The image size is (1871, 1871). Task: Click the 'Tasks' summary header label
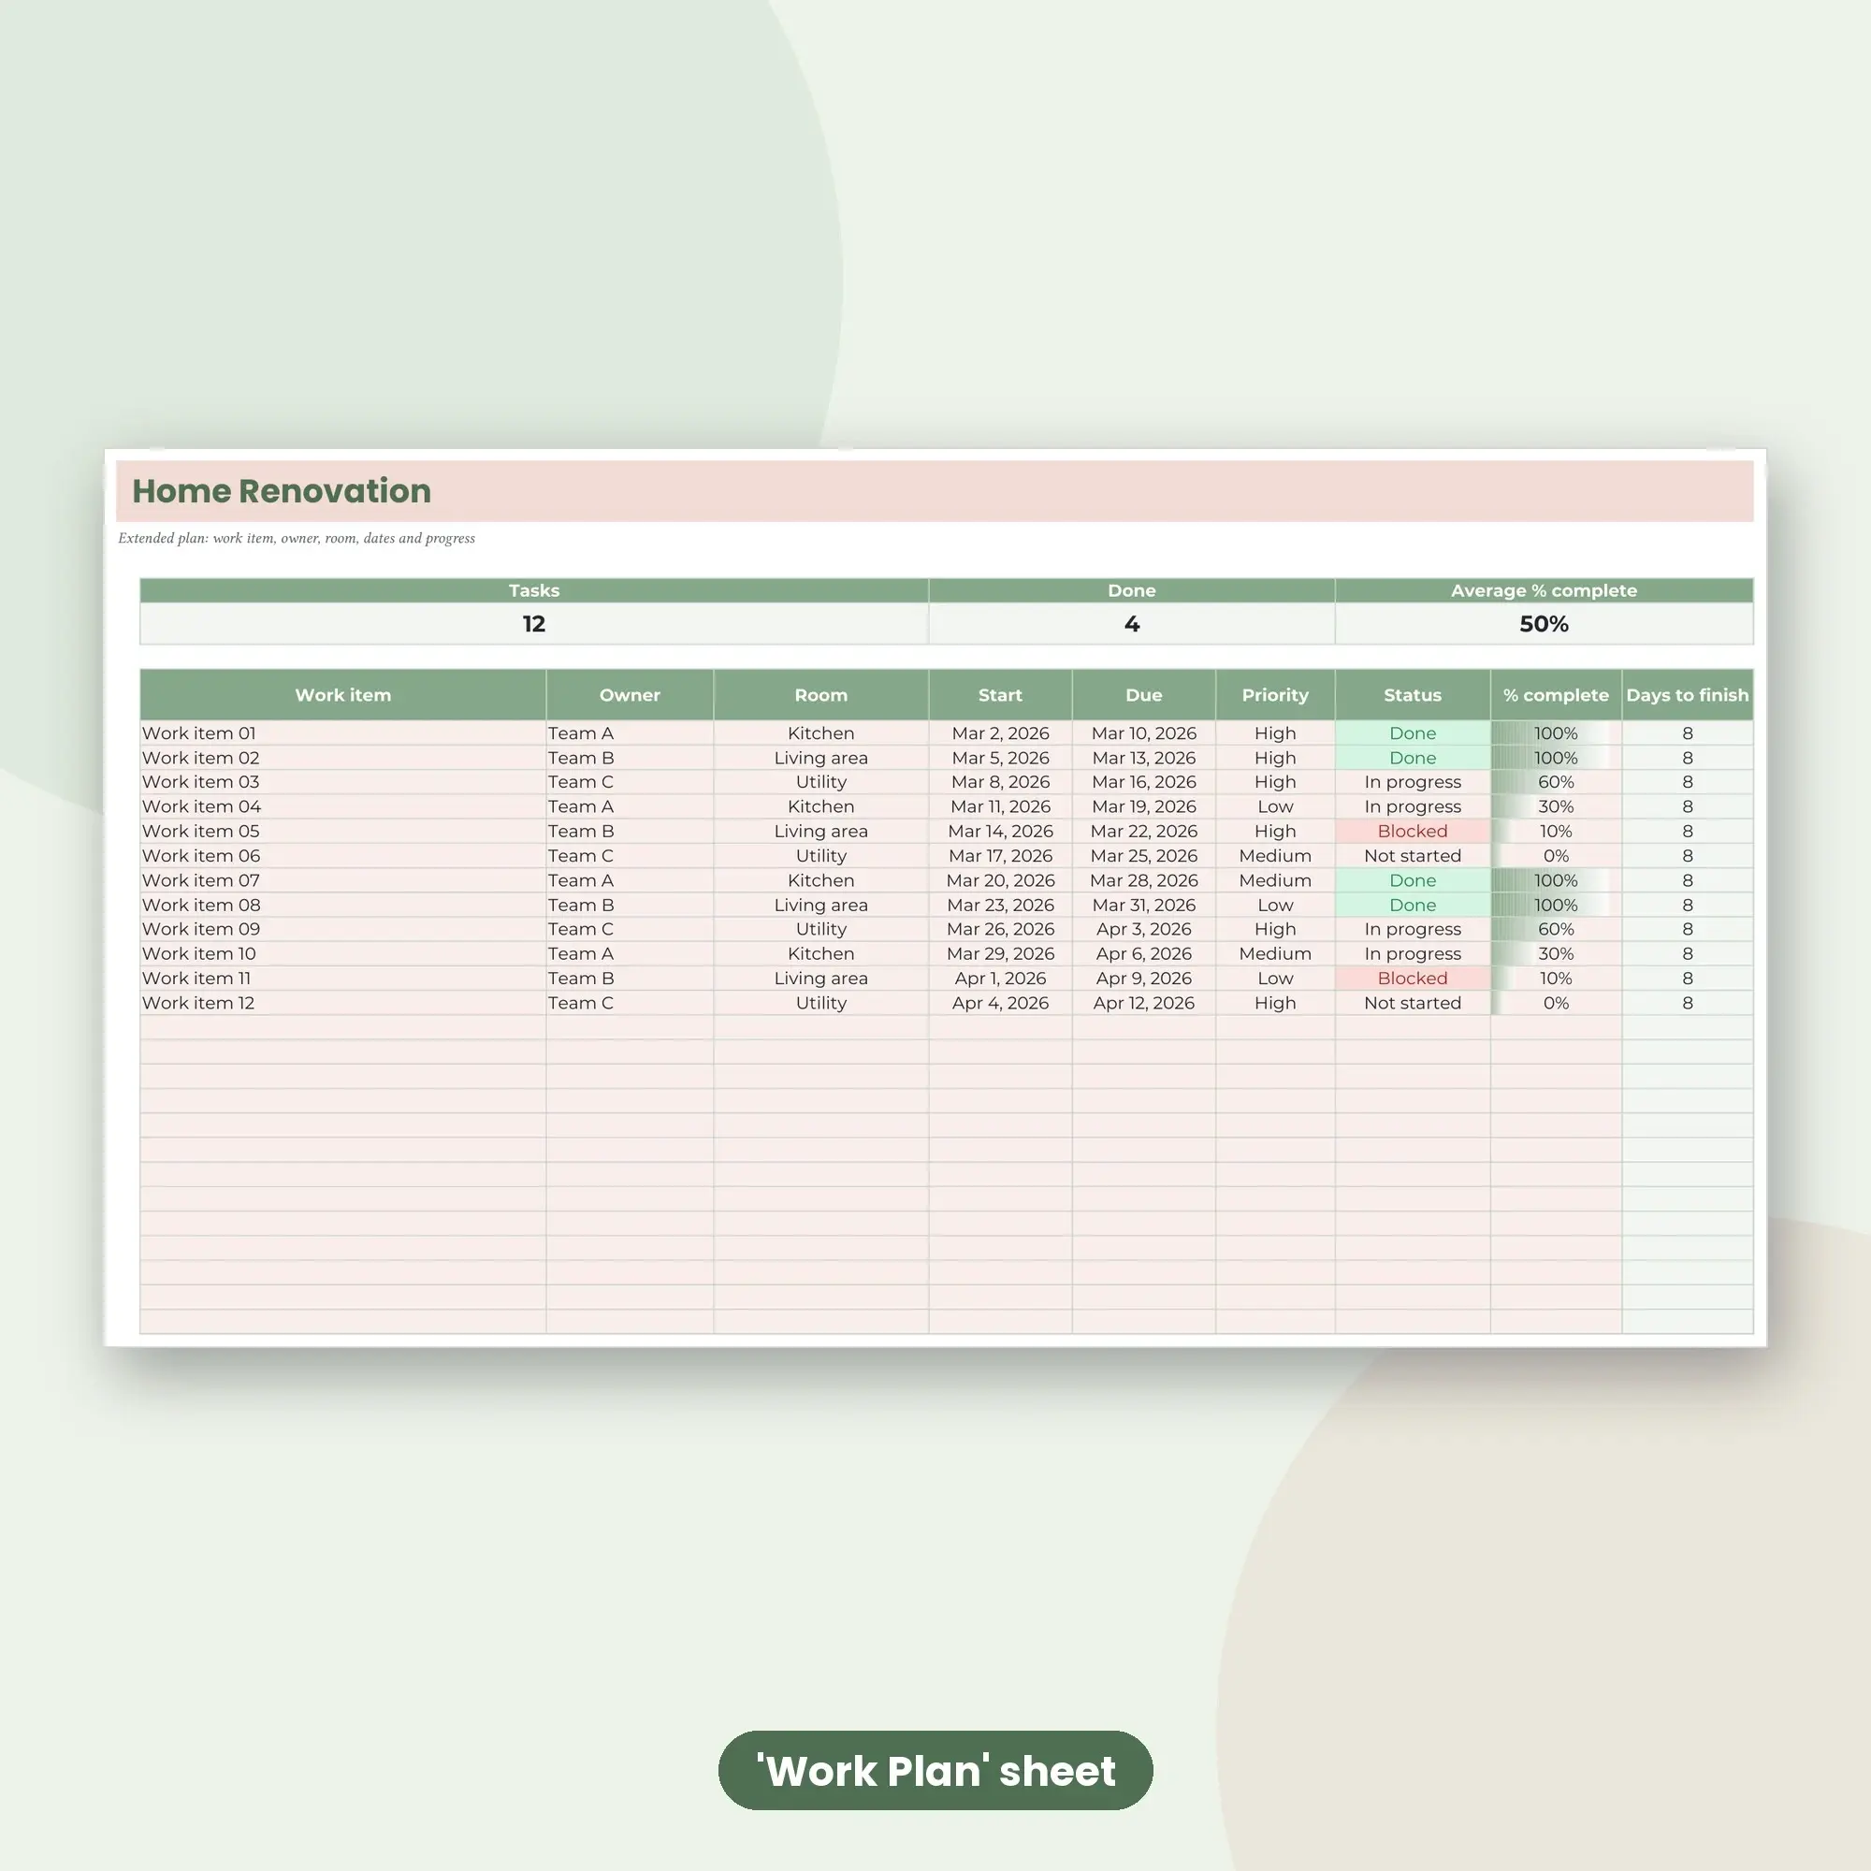(x=533, y=590)
